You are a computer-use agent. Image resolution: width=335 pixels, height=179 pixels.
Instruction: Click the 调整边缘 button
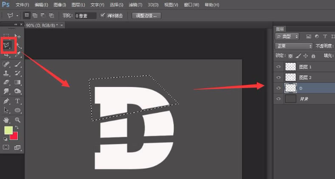[146, 16]
